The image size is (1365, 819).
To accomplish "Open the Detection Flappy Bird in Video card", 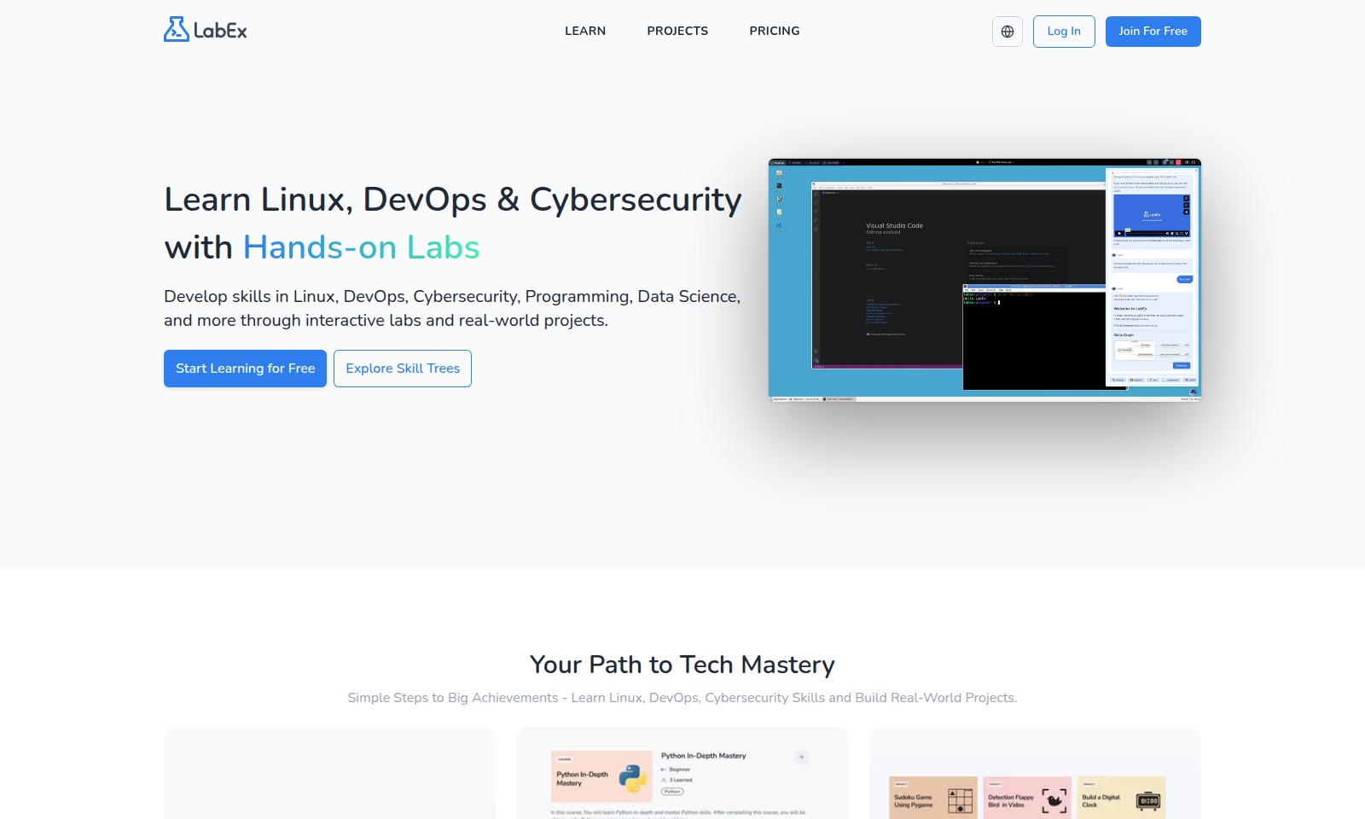I will [x=1027, y=798].
